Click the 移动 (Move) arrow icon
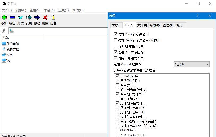The height and width of the screenshot is (137, 216). pyautogui.click(x=37, y=18)
